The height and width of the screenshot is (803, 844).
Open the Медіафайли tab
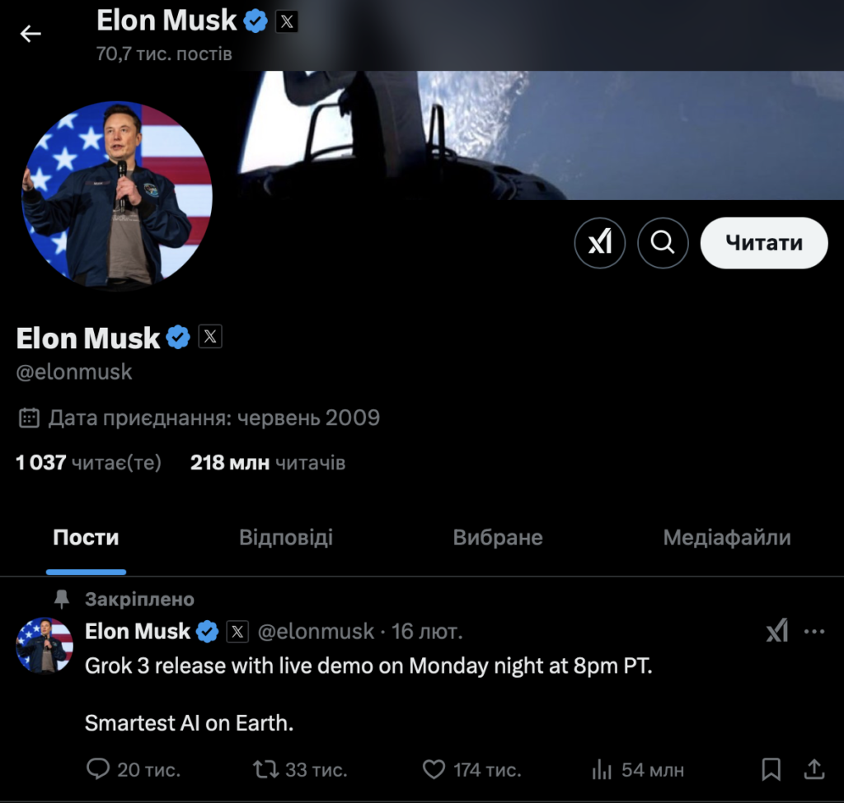726,538
